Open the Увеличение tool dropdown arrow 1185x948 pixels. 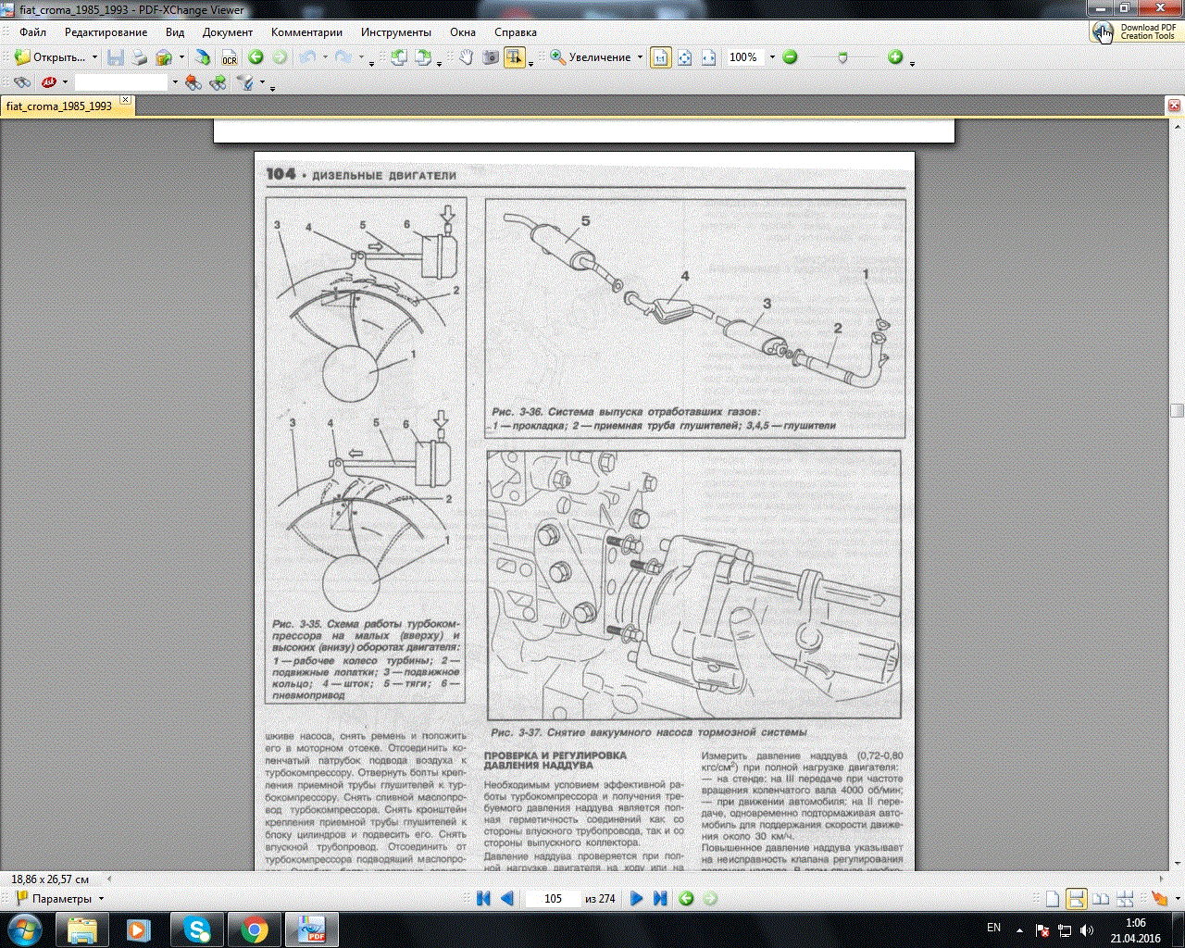tap(640, 57)
